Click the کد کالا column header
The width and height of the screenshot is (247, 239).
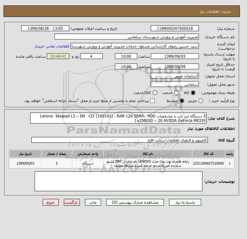pyautogui.click(x=209, y=154)
